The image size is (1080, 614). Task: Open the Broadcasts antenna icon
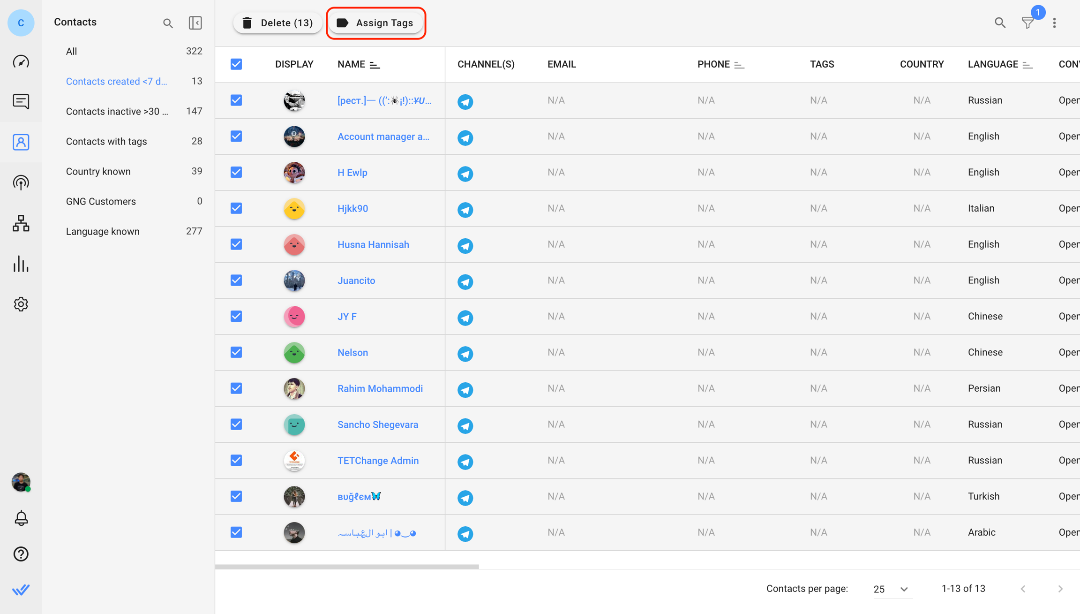[x=21, y=182]
